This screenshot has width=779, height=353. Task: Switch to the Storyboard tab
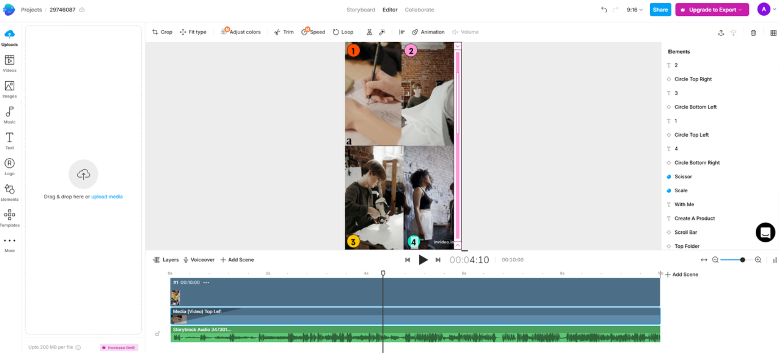click(x=361, y=10)
